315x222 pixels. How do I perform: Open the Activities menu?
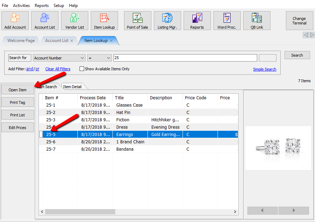[21, 5]
